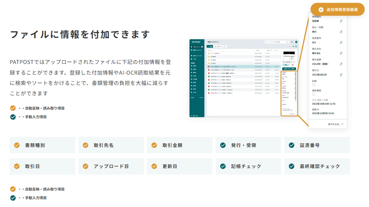The height and width of the screenshot is (207, 369).
Task: Select the 記帳チェック feature card label
Action: point(246,166)
